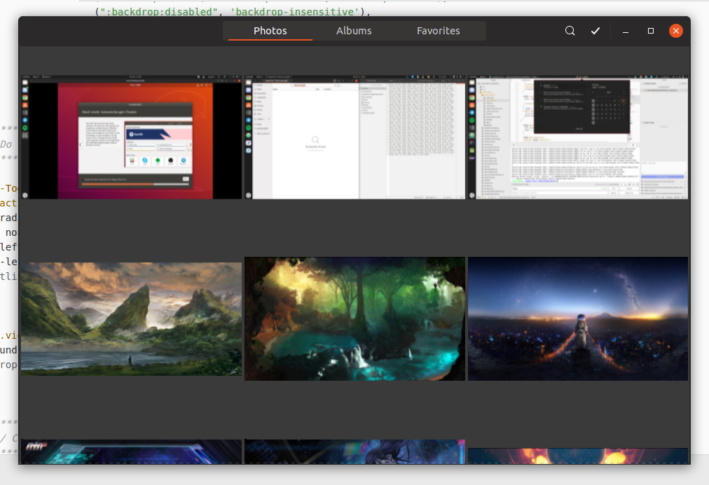Enable selection mode with the checkmark icon

point(596,31)
